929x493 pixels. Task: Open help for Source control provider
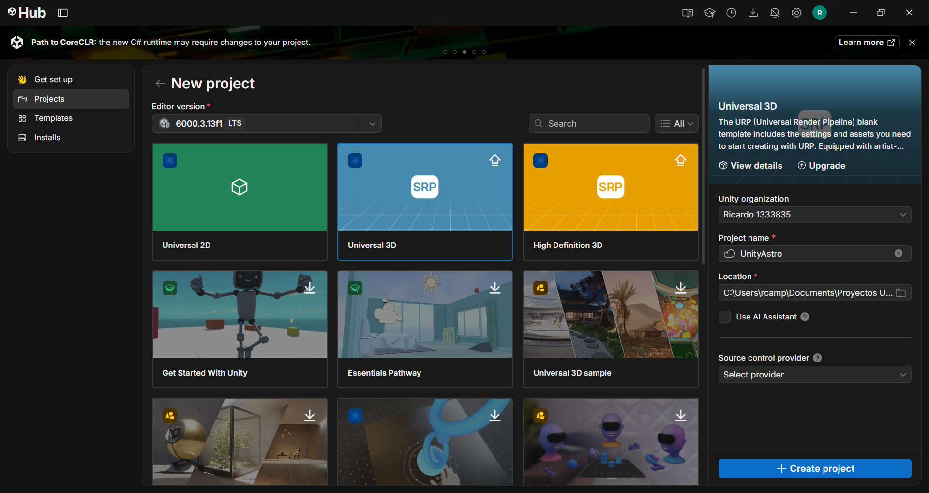coord(817,358)
